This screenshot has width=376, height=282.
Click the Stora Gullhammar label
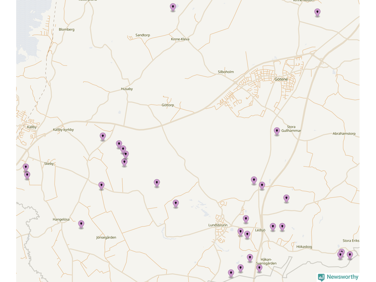(291, 129)
